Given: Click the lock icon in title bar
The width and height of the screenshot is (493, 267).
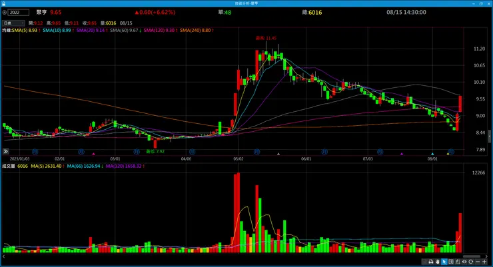Looking at the screenshot, I should (x=3, y=3).
